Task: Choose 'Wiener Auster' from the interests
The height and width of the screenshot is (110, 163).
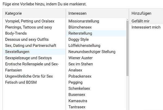Action: click(80, 58)
